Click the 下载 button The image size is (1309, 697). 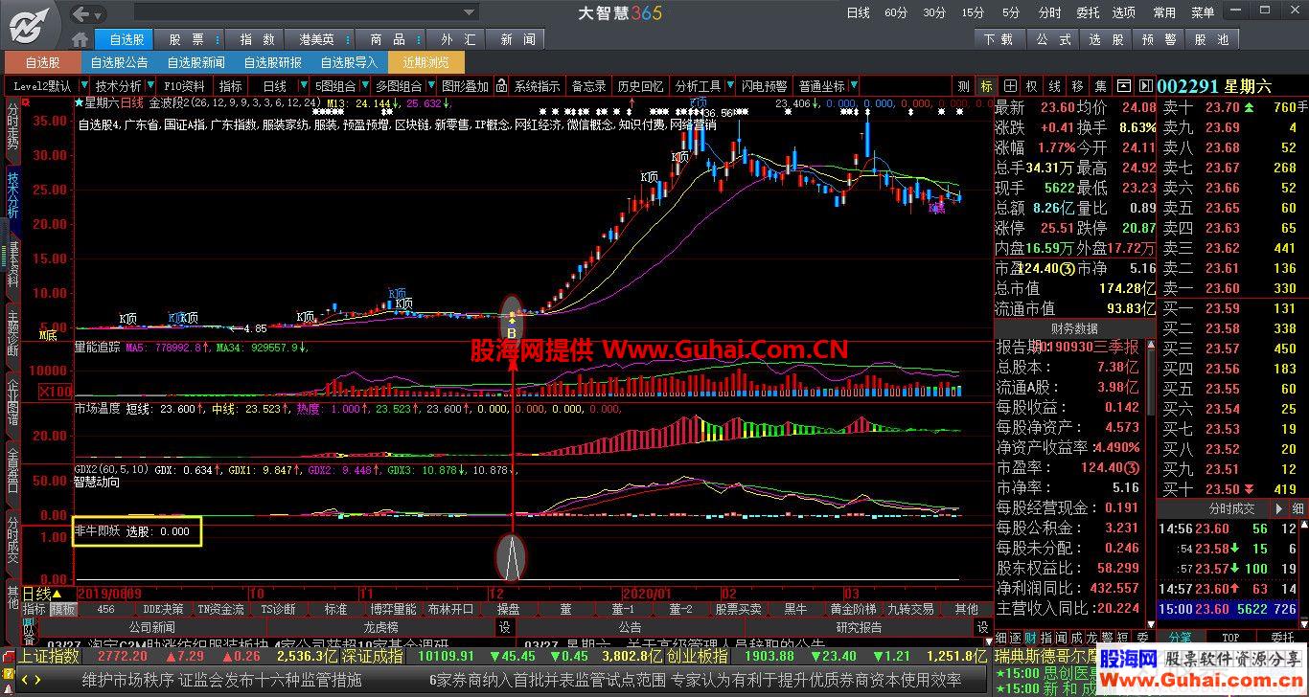[999, 39]
